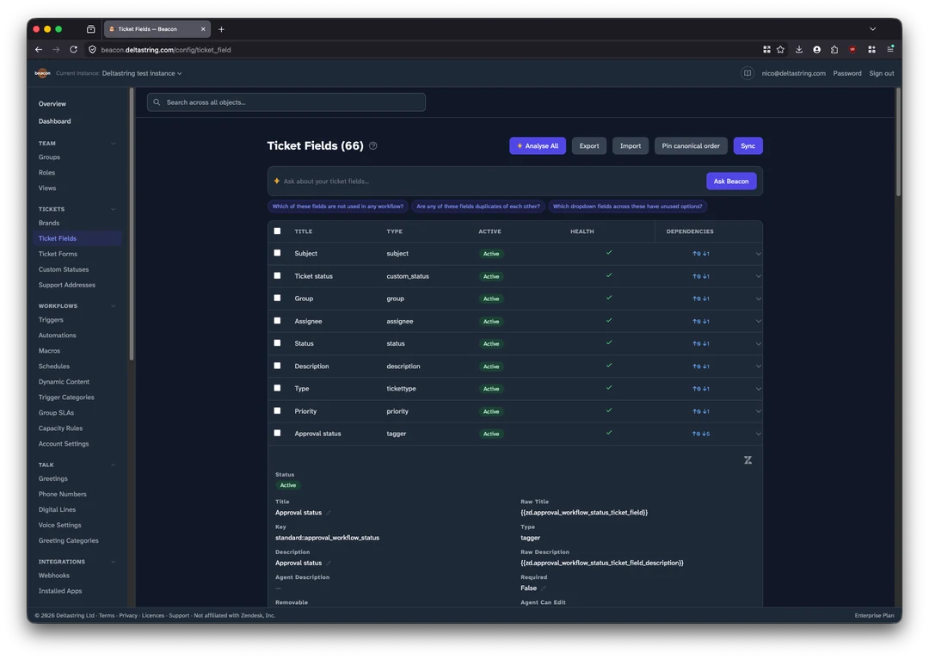929x659 pixels.
Task: Expand the Subject row chevron
Action: (x=758, y=254)
